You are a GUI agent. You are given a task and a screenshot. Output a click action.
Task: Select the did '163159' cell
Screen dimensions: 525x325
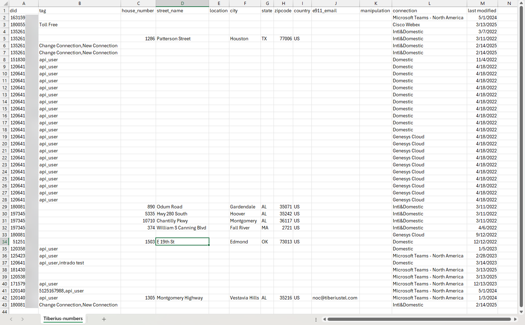click(x=24, y=18)
